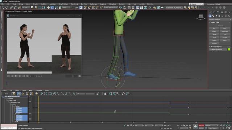Click the Torus primitive button
232x130 pixels.
(214, 37)
